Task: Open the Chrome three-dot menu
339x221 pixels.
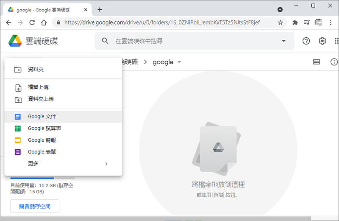Action: point(331,22)
